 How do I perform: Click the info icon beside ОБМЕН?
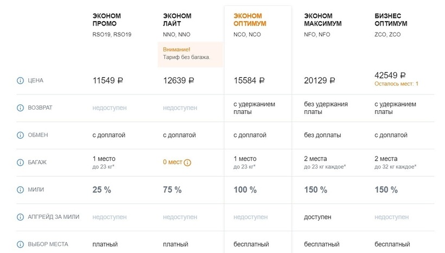pos(20,135)
